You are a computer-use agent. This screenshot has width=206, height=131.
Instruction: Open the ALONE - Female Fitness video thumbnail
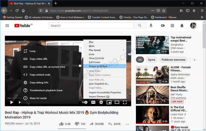tap(152, 75)
